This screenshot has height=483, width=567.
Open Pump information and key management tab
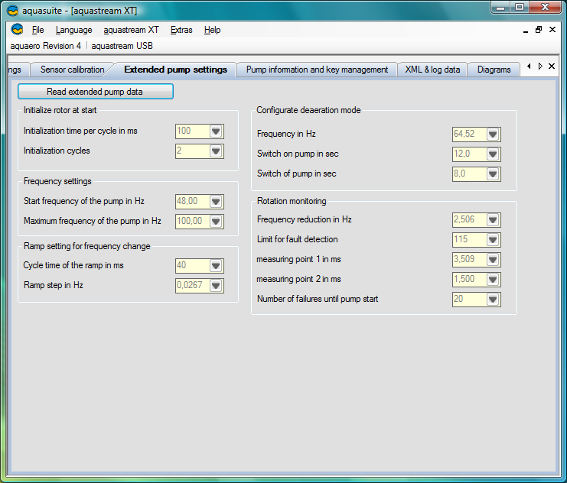click(317, 70)
